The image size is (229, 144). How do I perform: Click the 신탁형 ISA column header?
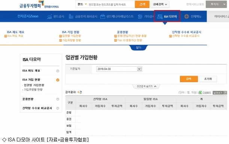pyautogui.click(x=100, y=99)
